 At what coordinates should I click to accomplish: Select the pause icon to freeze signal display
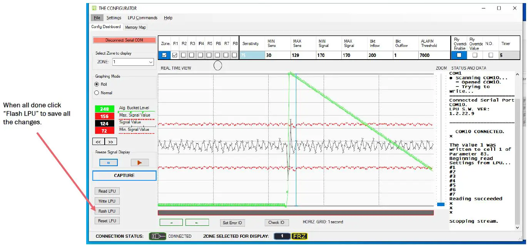coord(108,162)
